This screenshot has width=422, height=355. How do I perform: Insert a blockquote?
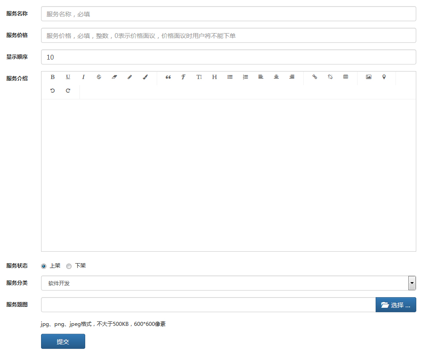point(168,77)
